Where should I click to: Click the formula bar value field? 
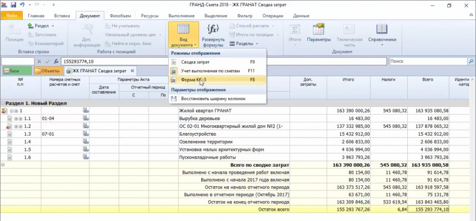point(224,62)
